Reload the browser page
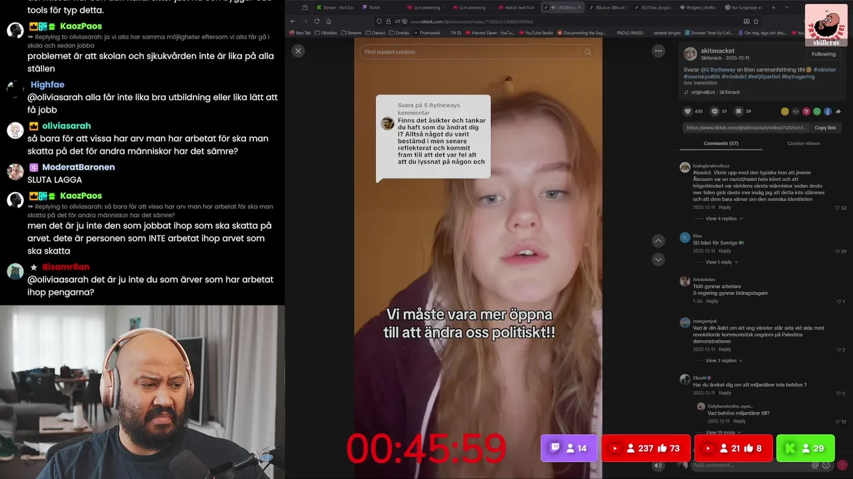The width and height of the screenshot is (853, 479). [x=317, y=21]
